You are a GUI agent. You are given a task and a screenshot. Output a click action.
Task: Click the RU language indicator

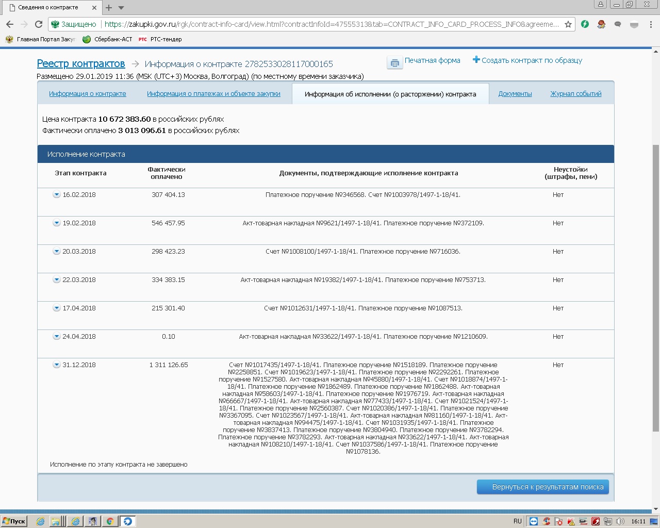(x=518, y=521)
